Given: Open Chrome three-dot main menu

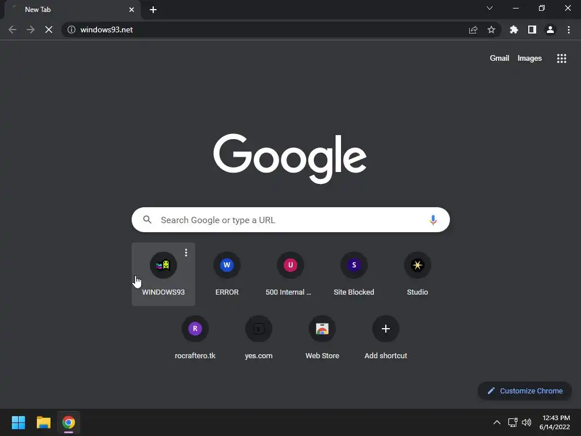Looking at the screenshot, I should click(569, 30).
